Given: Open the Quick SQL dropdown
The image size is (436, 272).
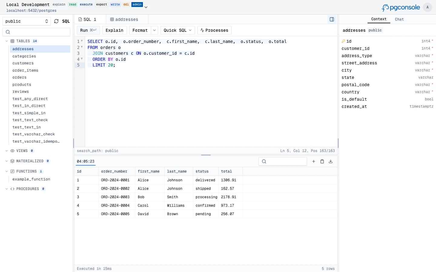Looking at the screenshot, I should pyautogui.click(x=177, y=30).
